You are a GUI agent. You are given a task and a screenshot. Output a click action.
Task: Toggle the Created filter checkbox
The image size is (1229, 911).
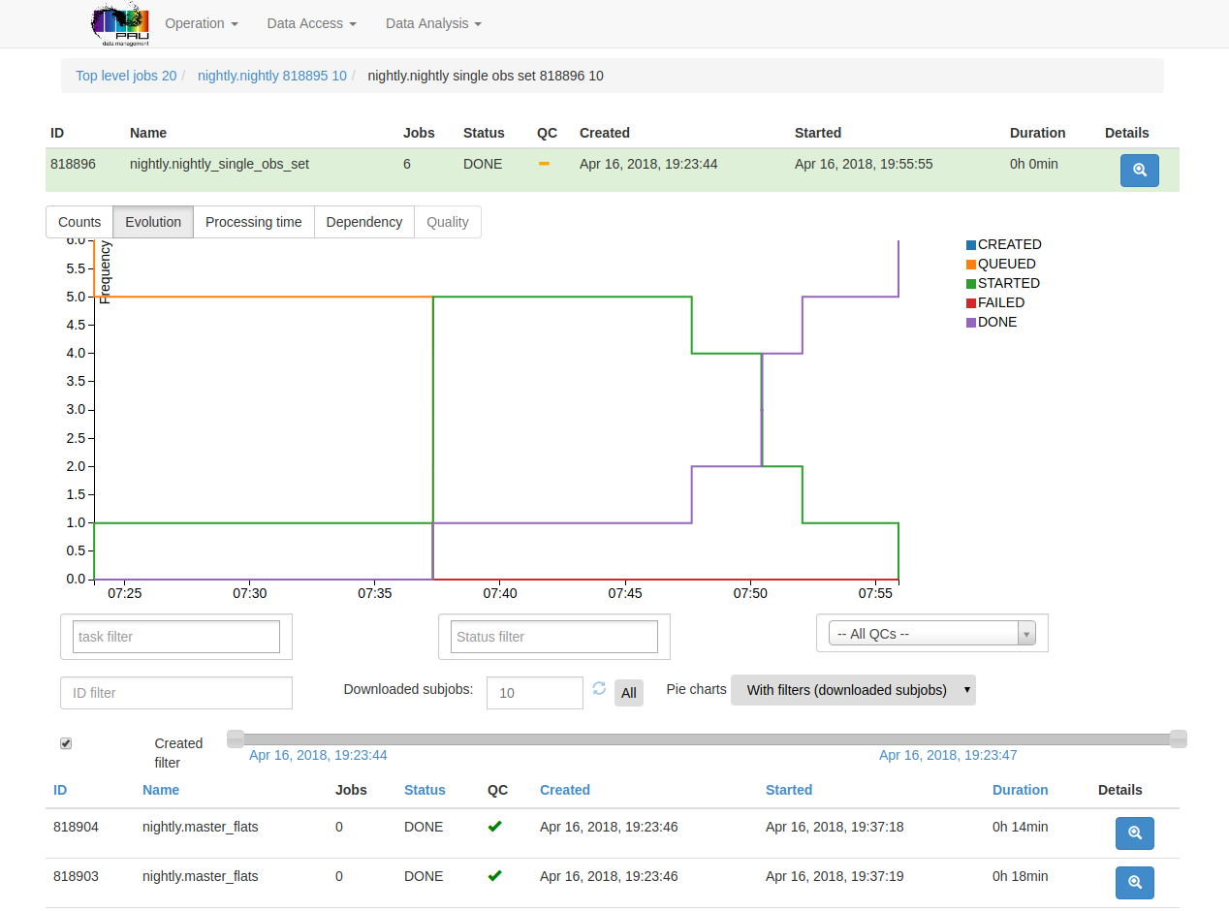pyautogui.click(x=66, y=743)
